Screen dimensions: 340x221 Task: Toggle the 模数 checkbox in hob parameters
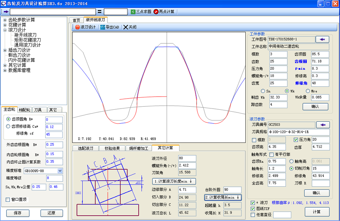pos(254,140)
